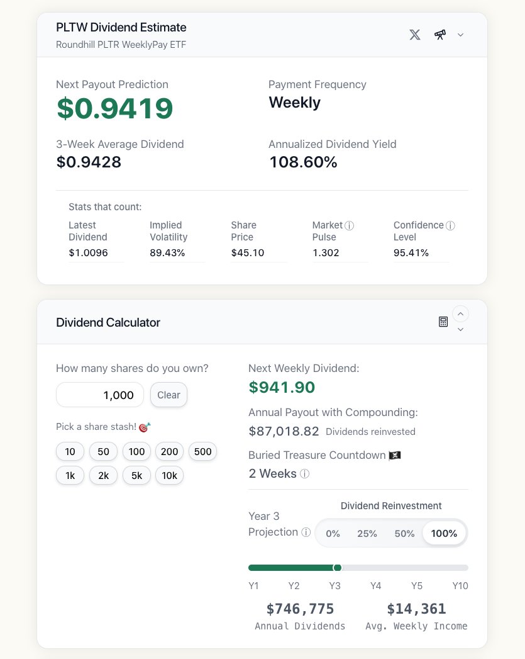The height and width of the screenshot is (659, 525).
Task: Click the 1.302 market pulse value
Action: point(326,252)
